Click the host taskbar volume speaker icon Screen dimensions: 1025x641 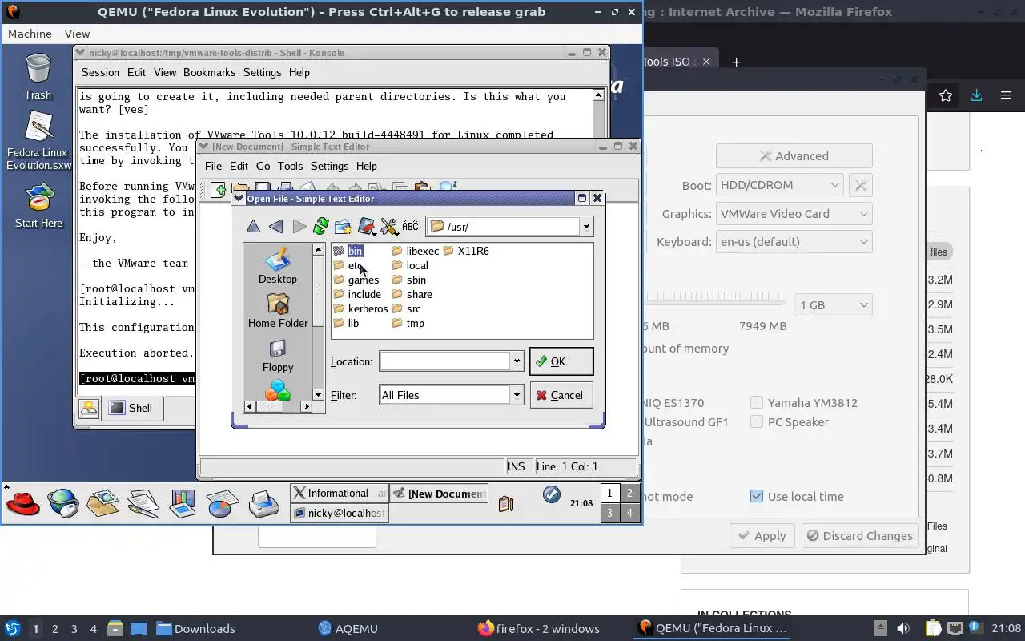click(x=902, y=628)
